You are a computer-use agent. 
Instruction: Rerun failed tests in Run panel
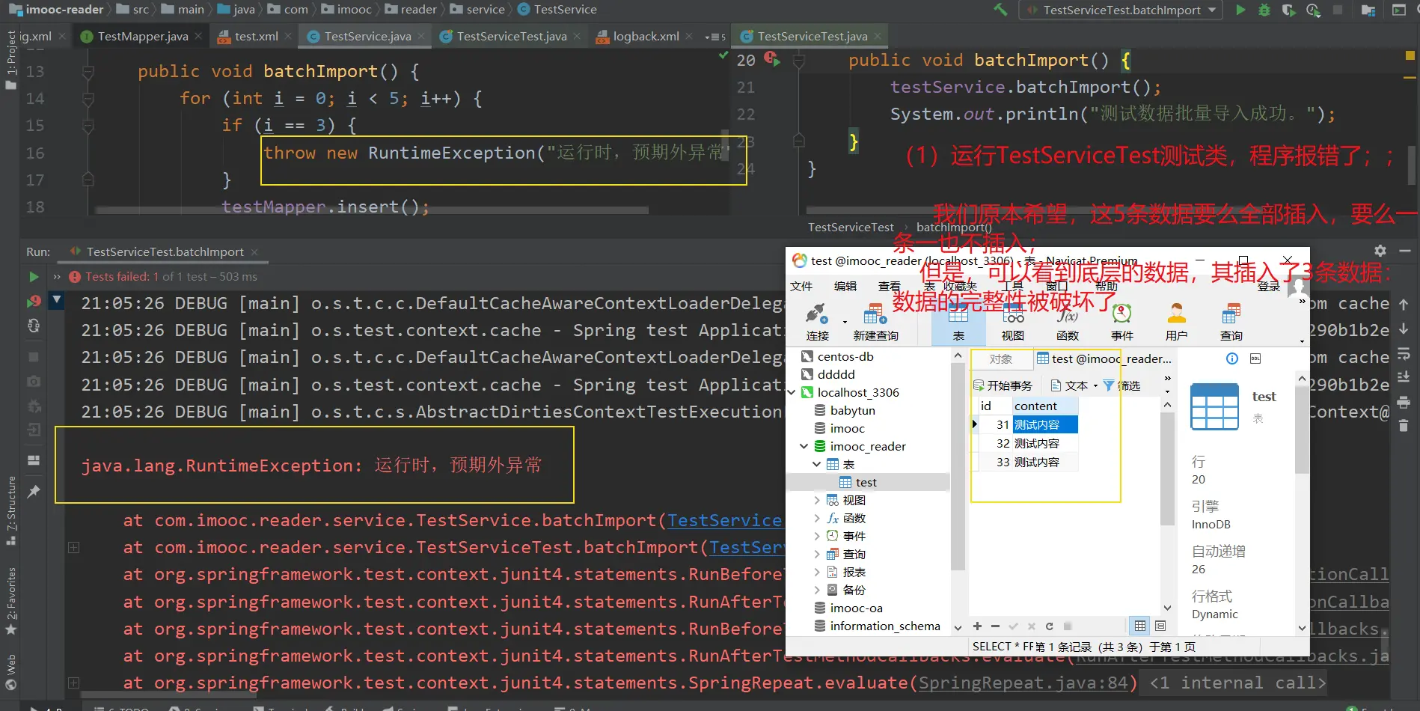[34, 302]
